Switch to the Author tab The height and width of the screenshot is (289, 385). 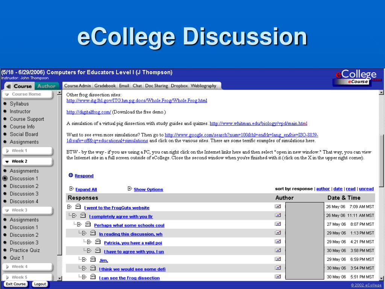(46, 86)
